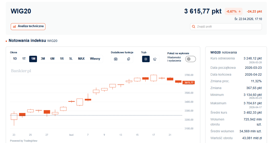Click the 3615.77 price label on chart
This screenshot has height=143, width=274.
[x=189, y=83]
